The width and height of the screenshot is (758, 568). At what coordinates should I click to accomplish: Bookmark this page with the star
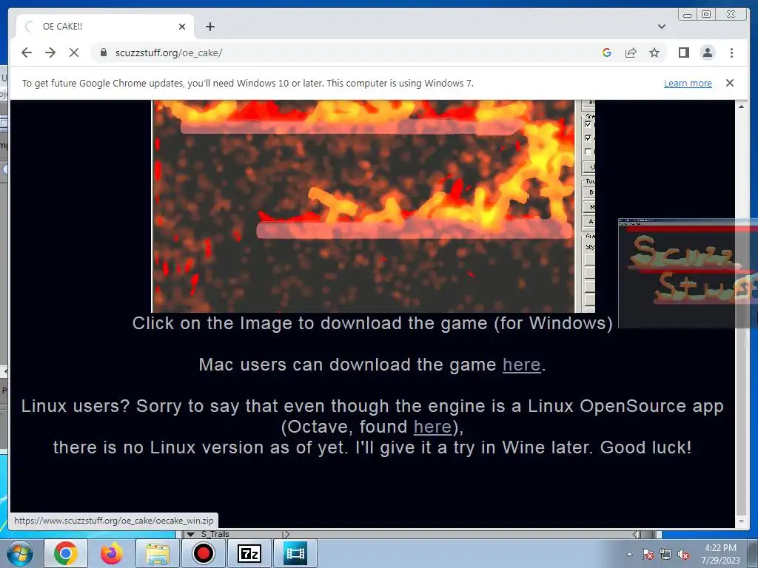point(654,53)
